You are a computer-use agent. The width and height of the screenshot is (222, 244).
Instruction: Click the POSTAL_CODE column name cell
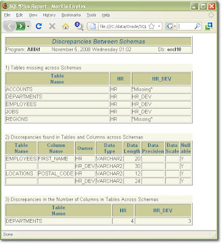[x=56, y=174]
